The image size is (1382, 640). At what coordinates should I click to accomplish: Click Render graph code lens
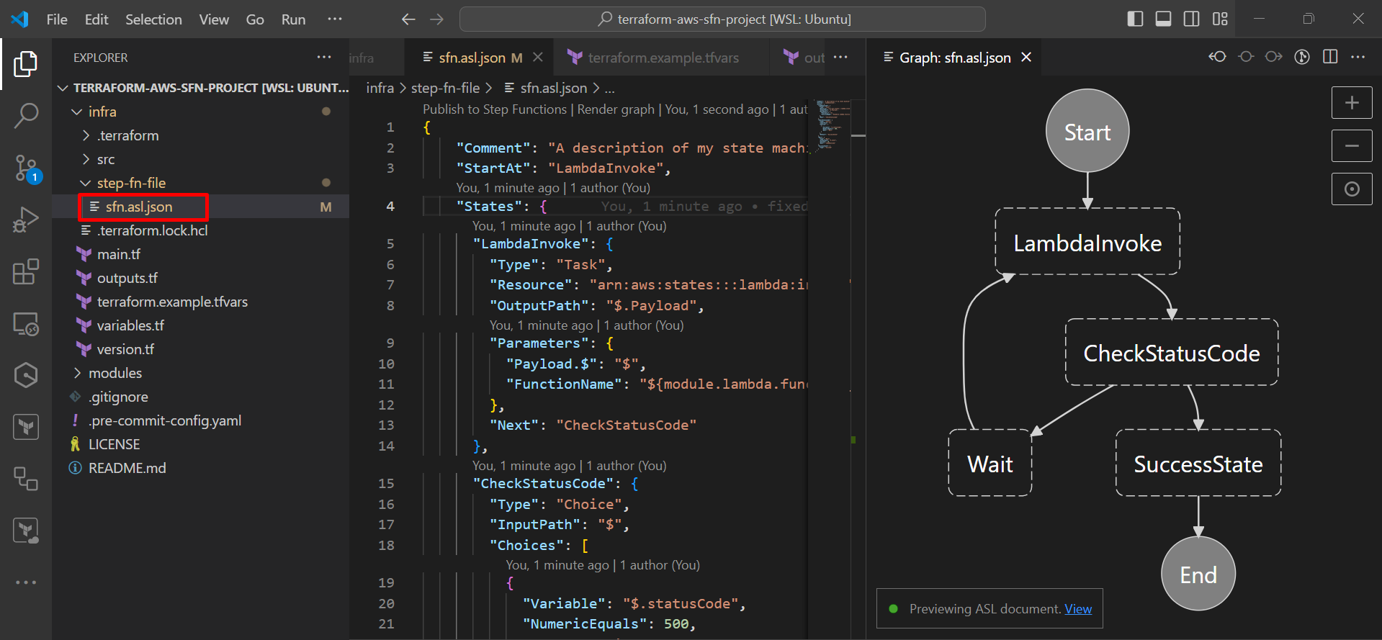pos(616,109)
